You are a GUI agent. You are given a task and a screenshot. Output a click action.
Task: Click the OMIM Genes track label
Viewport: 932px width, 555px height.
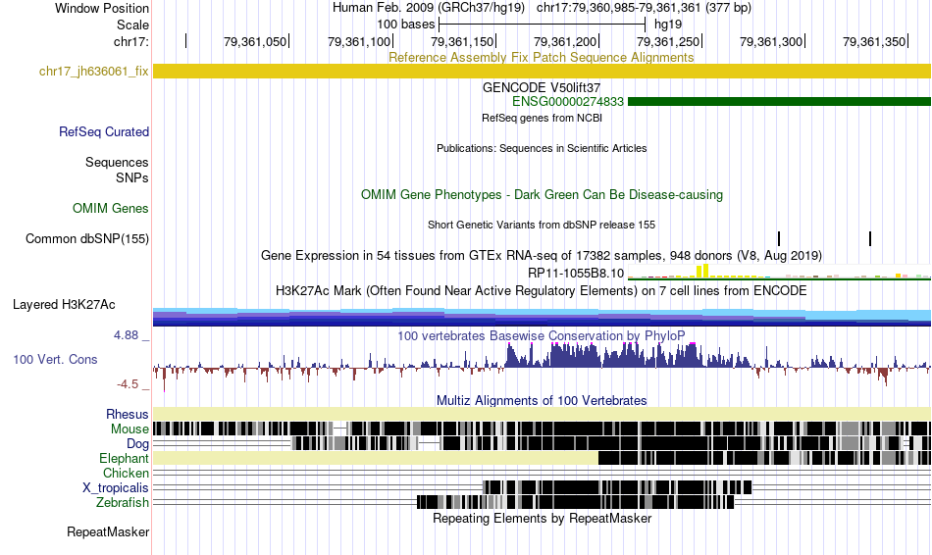point(111,209)
